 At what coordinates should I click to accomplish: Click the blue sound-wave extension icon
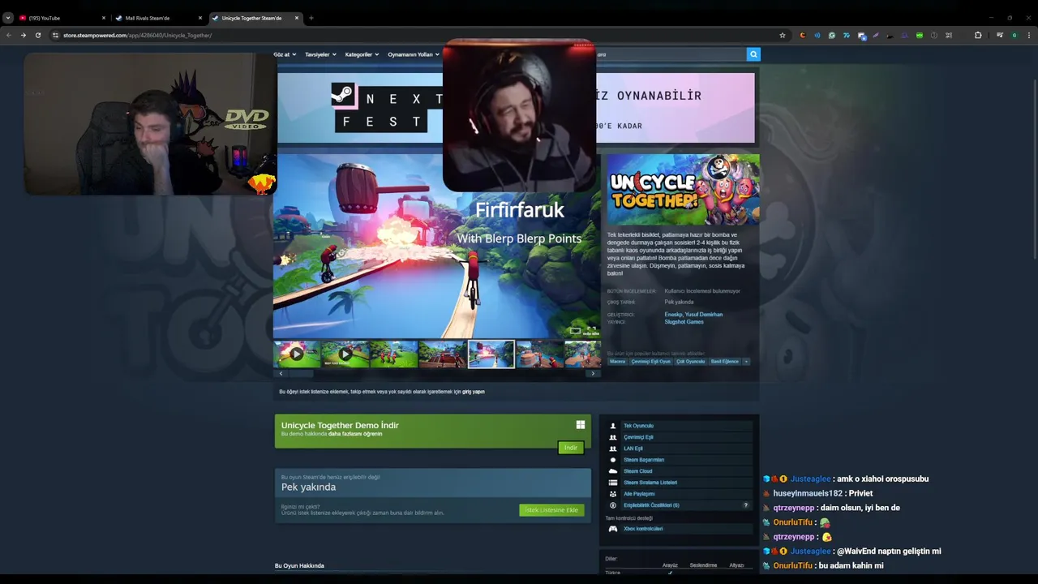pos(817,35)
